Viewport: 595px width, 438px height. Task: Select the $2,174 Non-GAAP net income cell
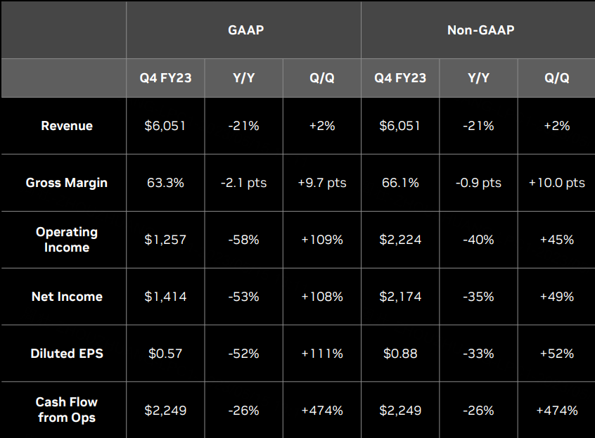pos(400,296)
